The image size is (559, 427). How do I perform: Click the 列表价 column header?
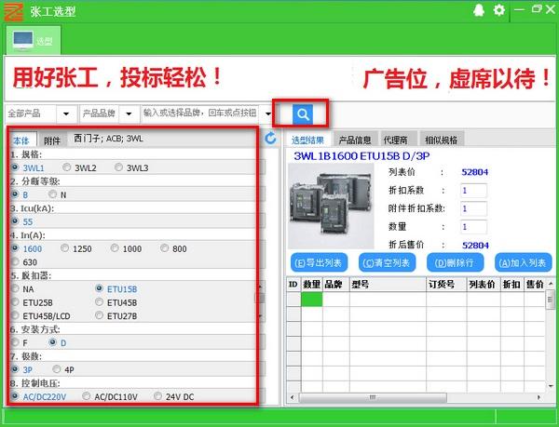484,284
